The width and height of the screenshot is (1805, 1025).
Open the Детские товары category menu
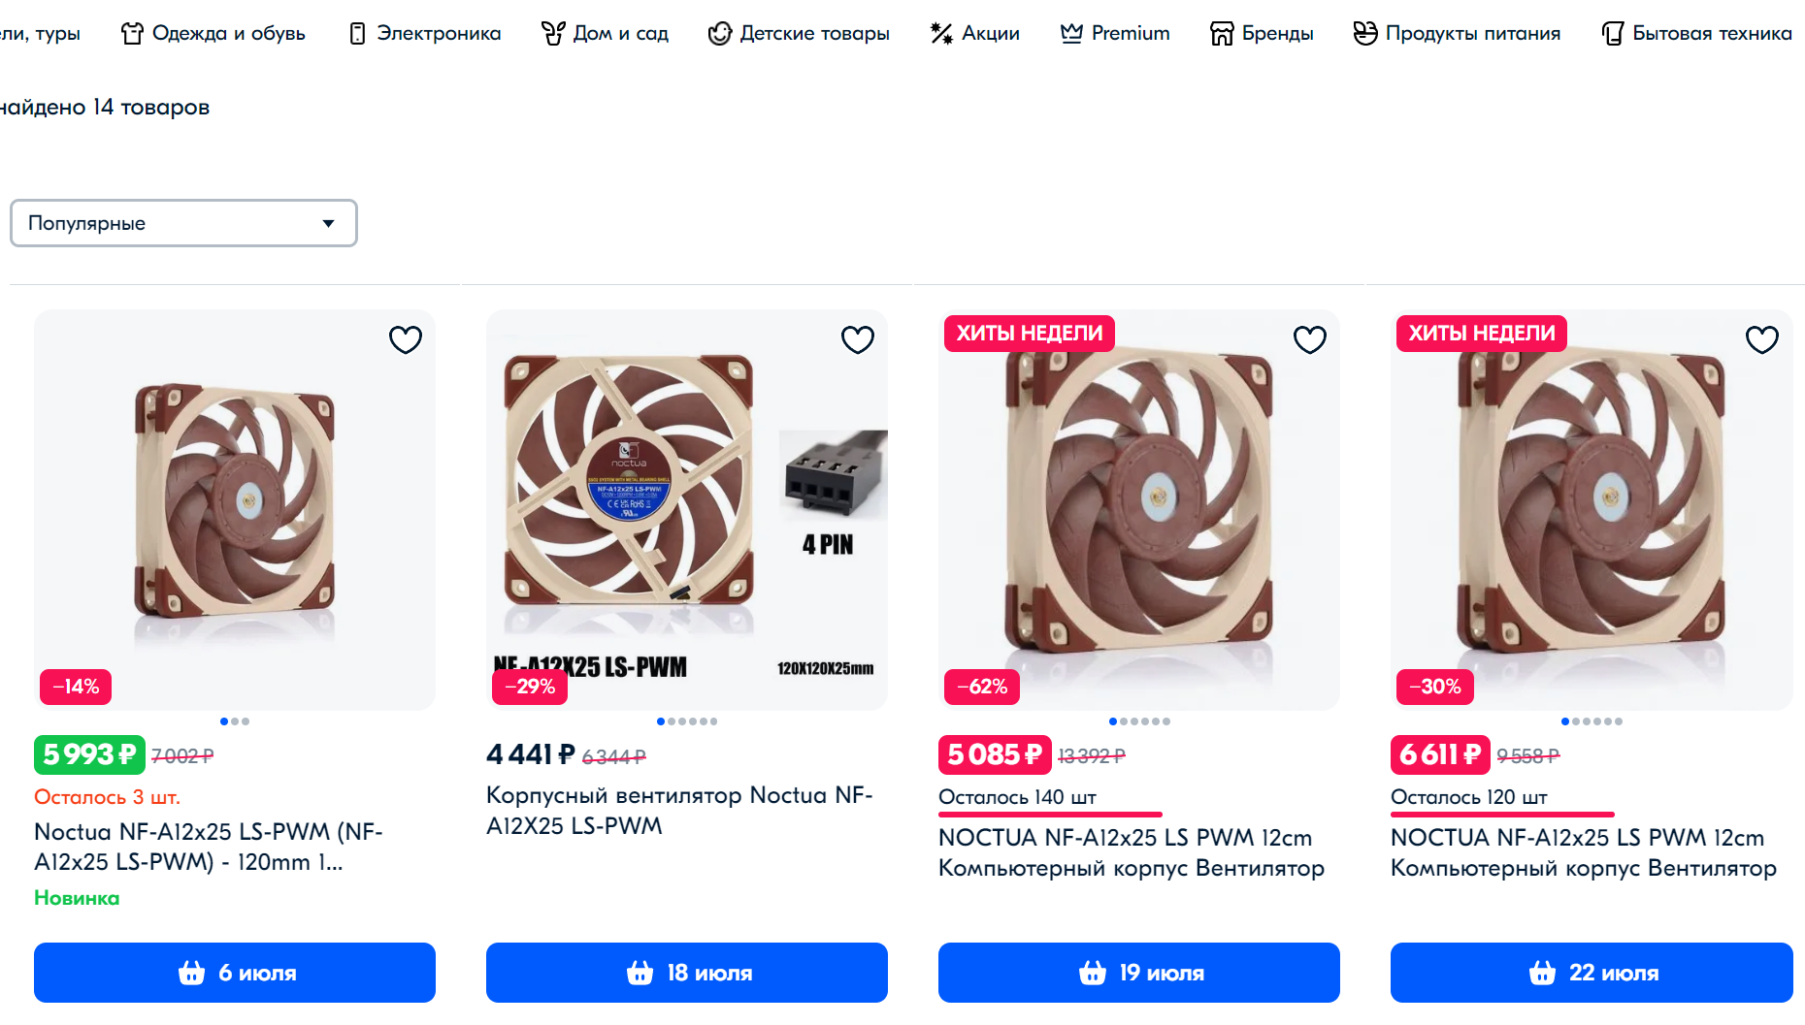pos(799,34)
